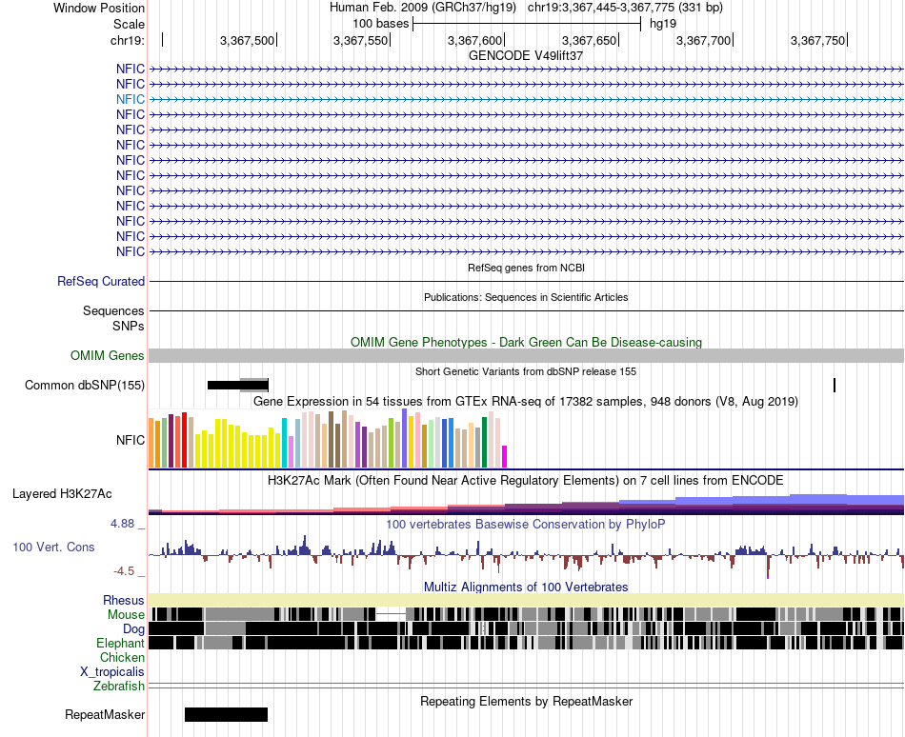Viewport: 905px width, 737px height.
Task: Select the Publications: Sequences in Scientific Articles title
Action: (526, 297)
